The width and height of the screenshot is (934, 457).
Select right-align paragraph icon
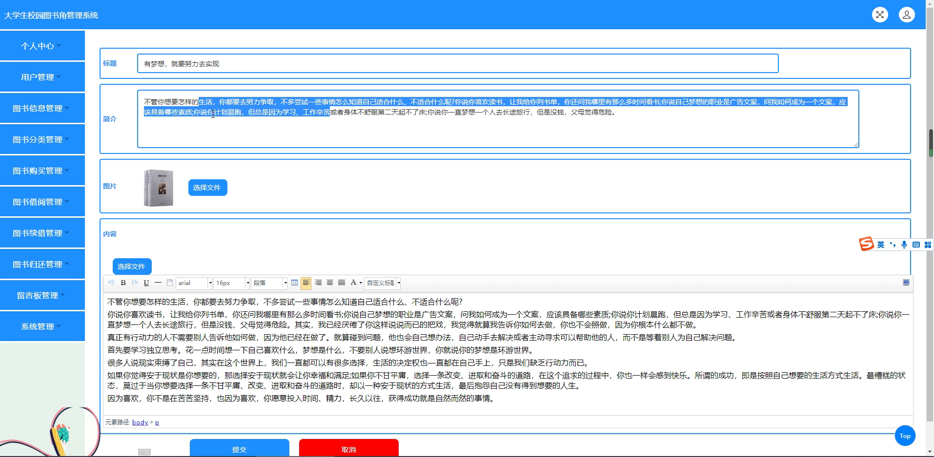318,283
